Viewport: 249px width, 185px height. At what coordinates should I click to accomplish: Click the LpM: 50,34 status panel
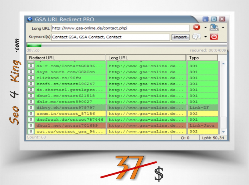click(x=213, y=138)
